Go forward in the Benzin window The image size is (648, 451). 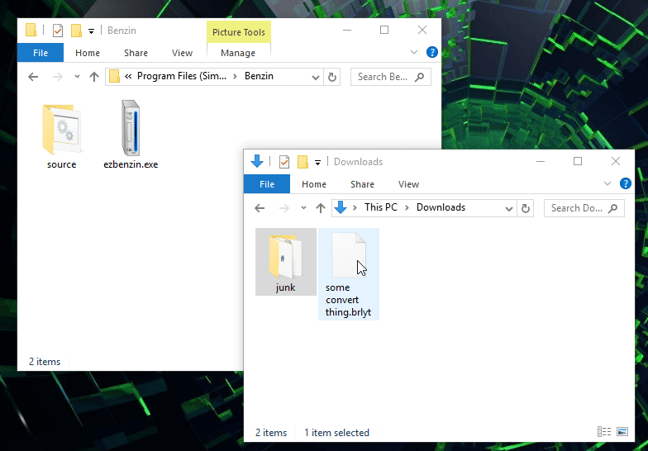58,77
